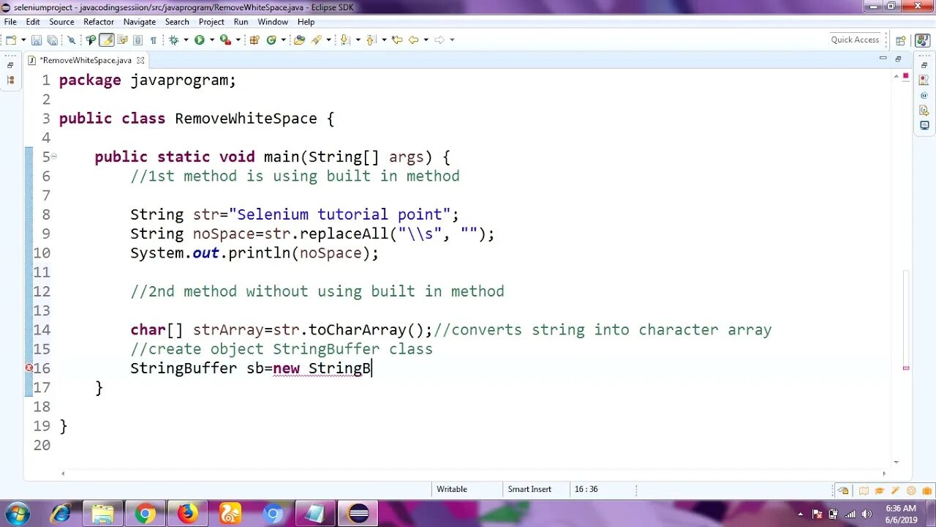Click the Open Perspective icon
936x527 pixels.
tap(901, 40)
